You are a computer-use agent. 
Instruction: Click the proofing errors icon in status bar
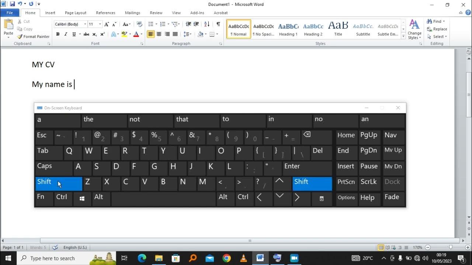55,247
